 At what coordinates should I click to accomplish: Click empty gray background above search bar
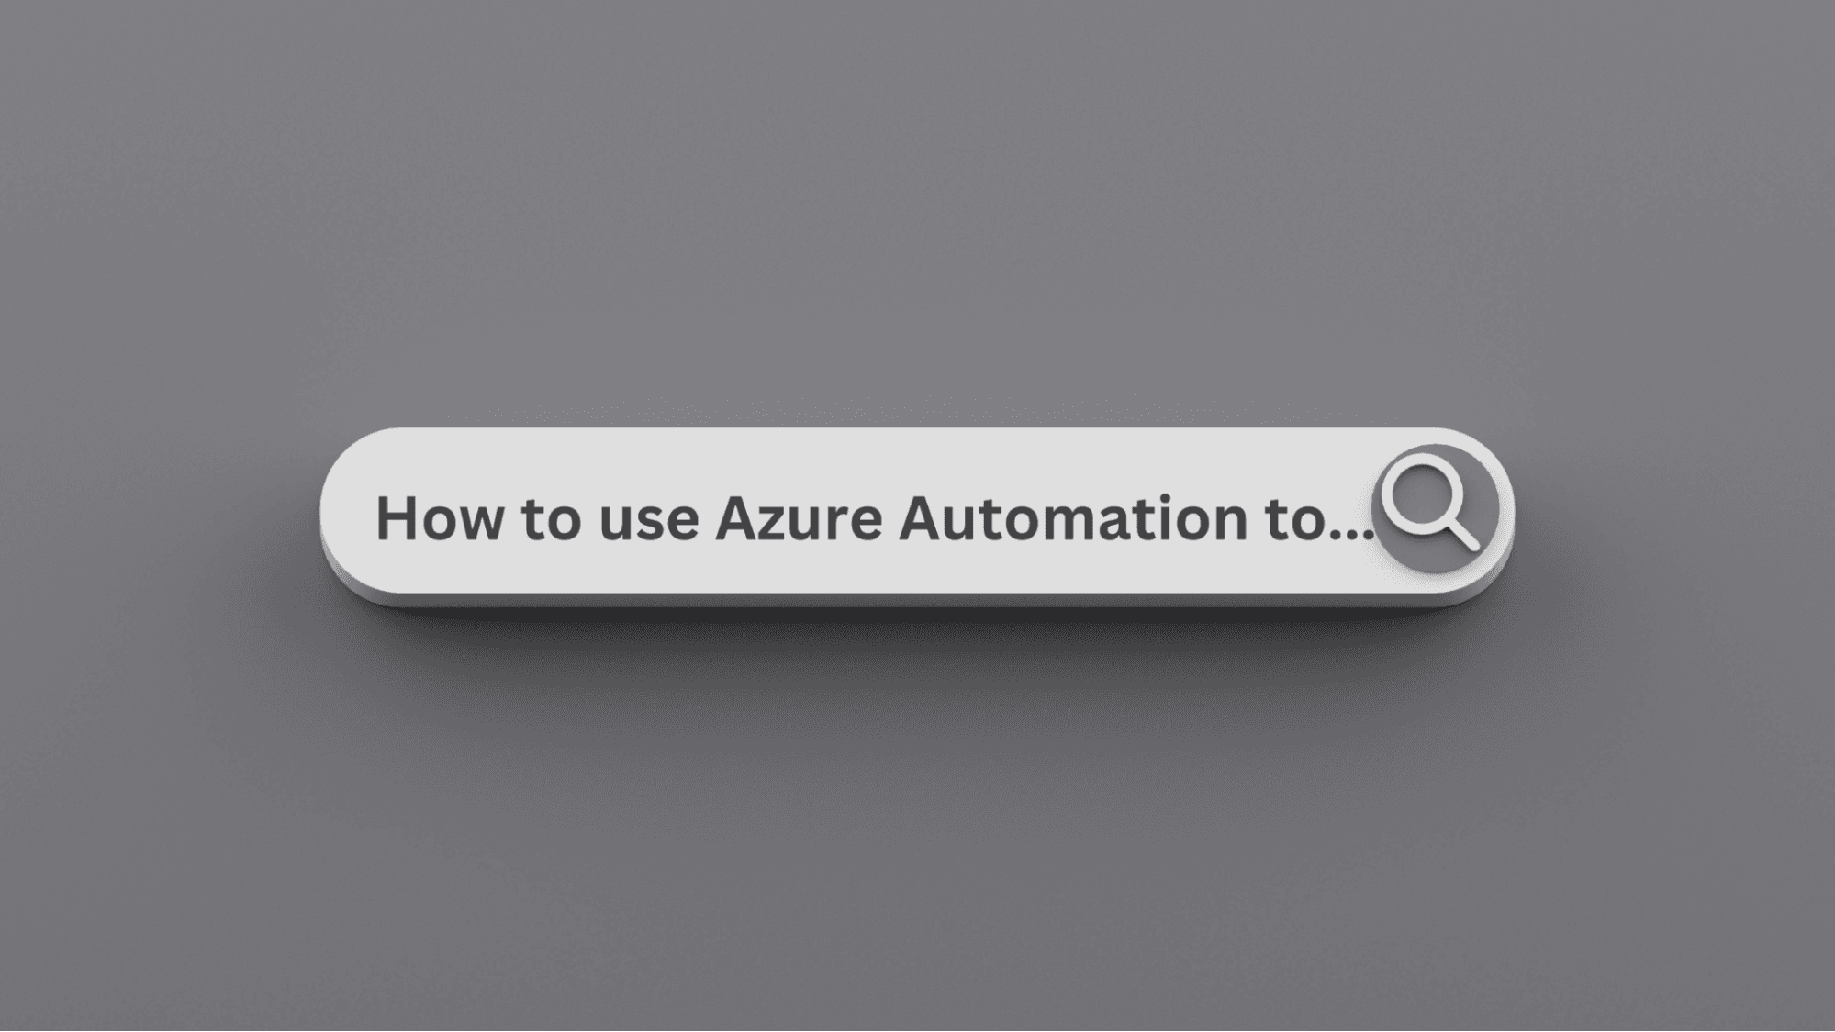tap(917, 211)
